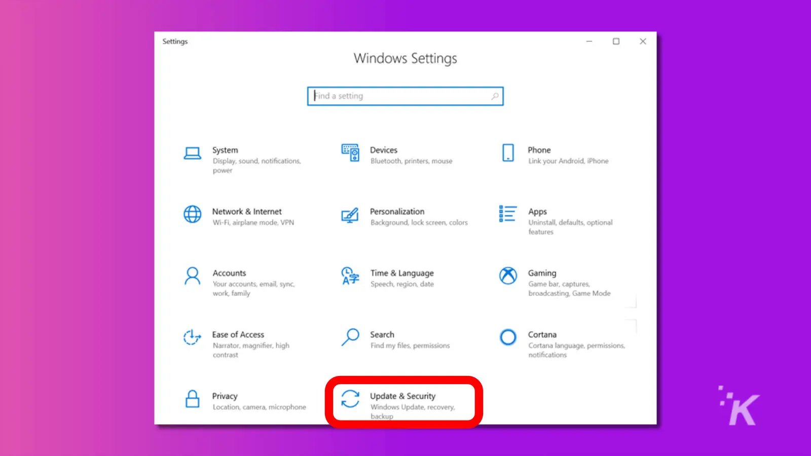The image size is (811, 456).
Task: Open the Devices settings title
Action: (x=384, y=150)
